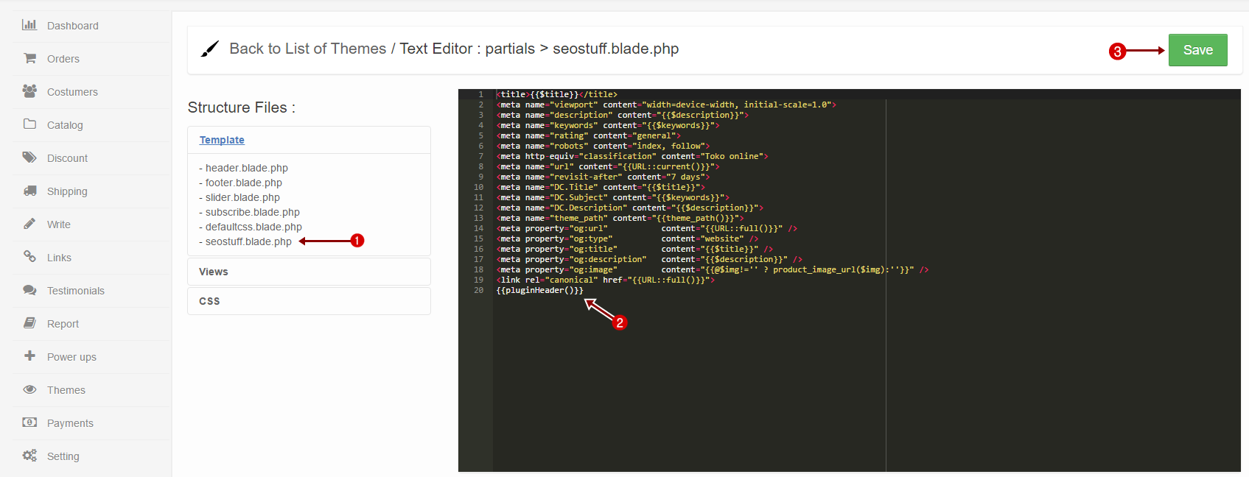Open header.blade.php in the file list
Viewport: 1249px width, 477px height.
click(246, 168)
